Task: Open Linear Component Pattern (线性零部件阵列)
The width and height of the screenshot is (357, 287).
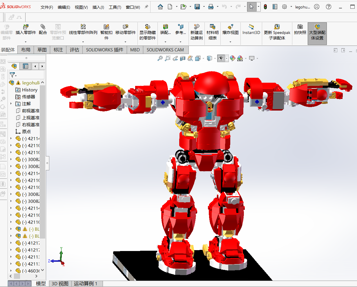Action: pyautogui.click(x=83, y=30)
